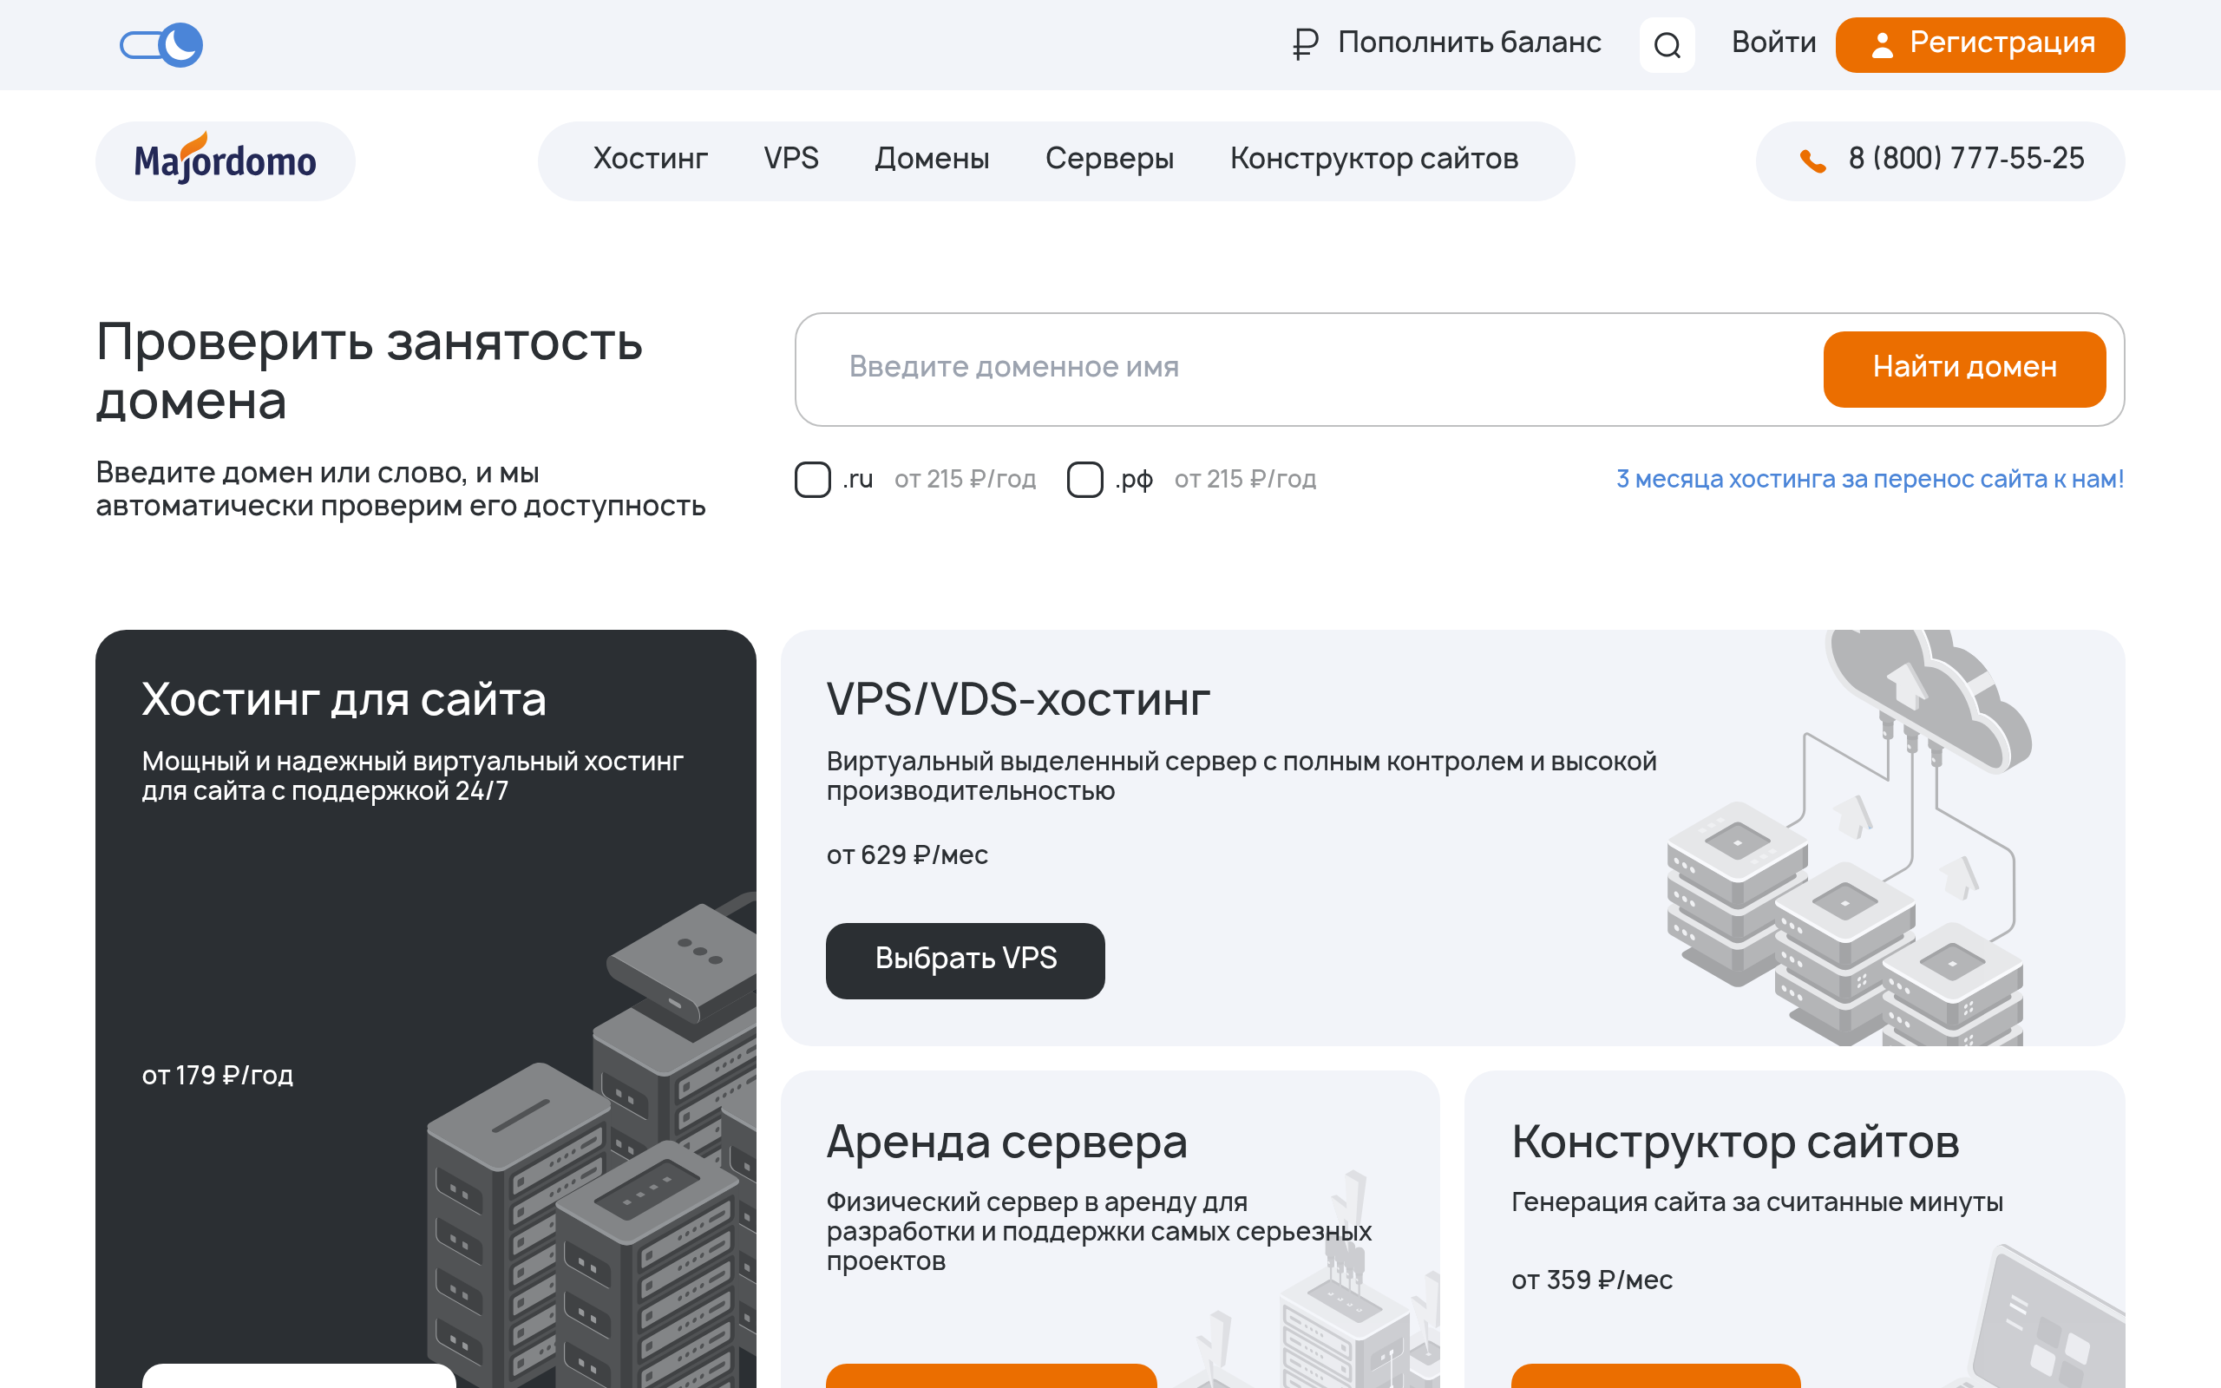The height and width of the screenshot is (1388, 2221).
Task: Click the Majordomo logo
Action: point(225,160)
